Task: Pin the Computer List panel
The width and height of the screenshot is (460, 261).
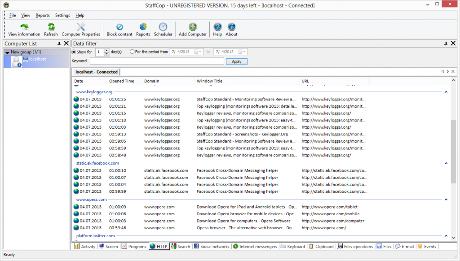Action: (x=59, y=43)
